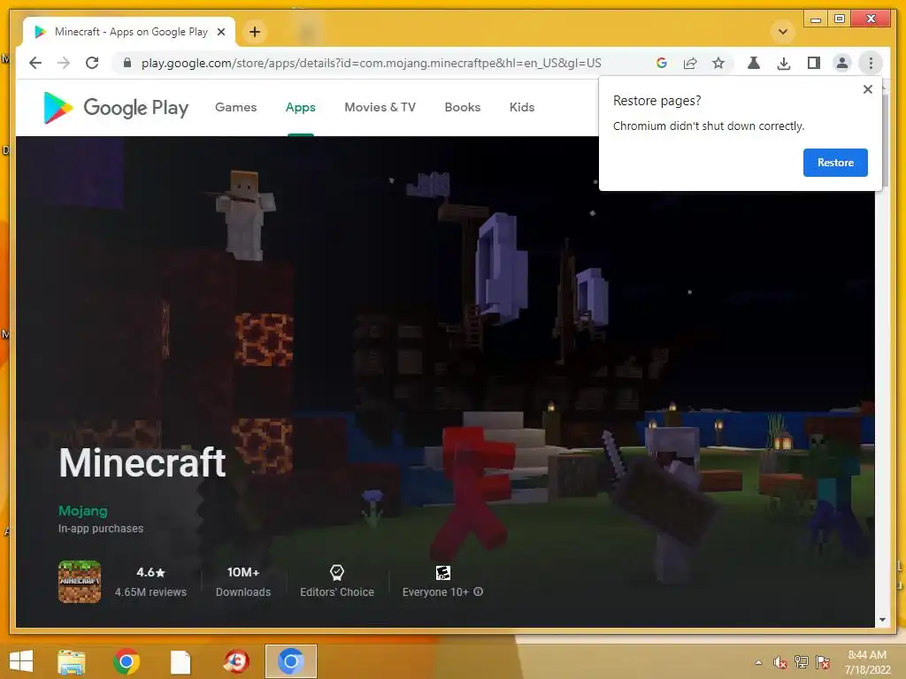Click the page scroll down arrow
This screenshot has height=679, width=906.
click(x=882, y=620)
